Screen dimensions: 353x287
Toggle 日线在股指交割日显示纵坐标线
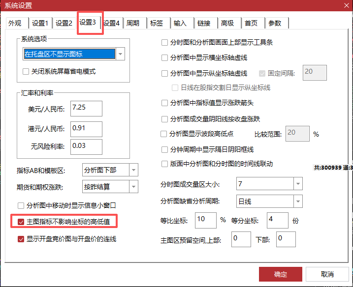(175, 87)
